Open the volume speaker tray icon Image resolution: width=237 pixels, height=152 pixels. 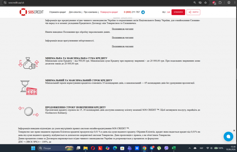[x=211, y=148]
